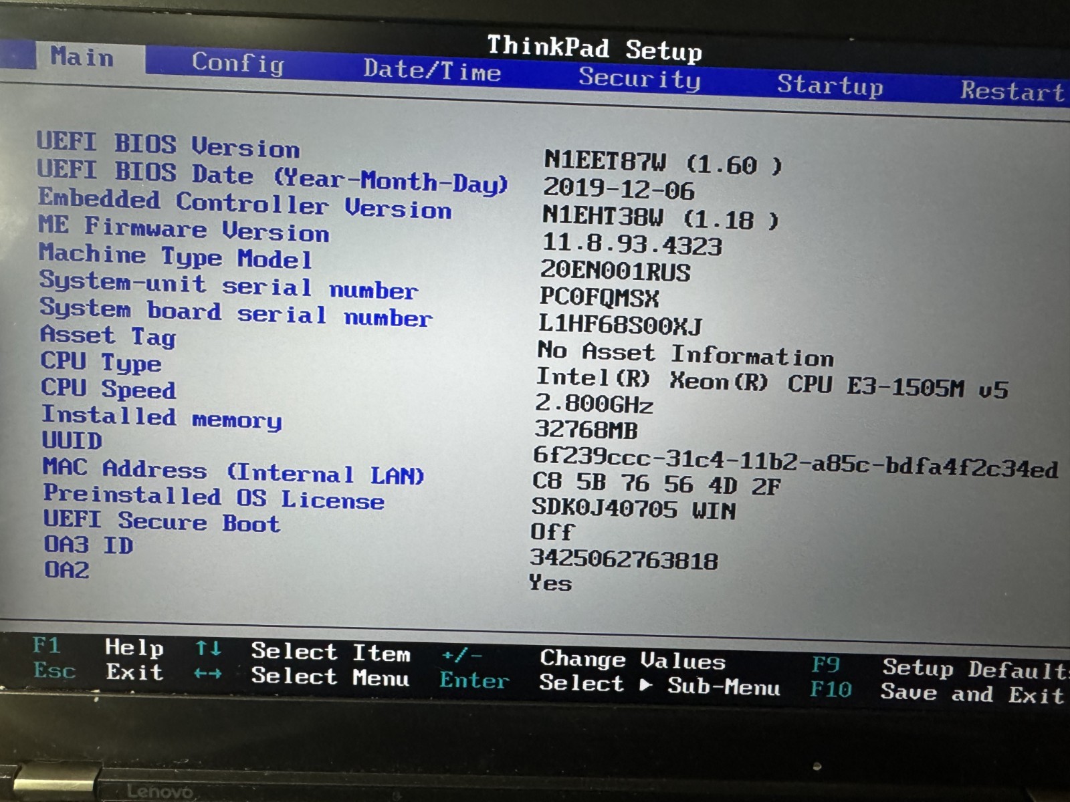This screenshot has width=1070, height=802.
Task: Select MAC Address (Internal LAN) label
Action: click(x=233, y=471)
